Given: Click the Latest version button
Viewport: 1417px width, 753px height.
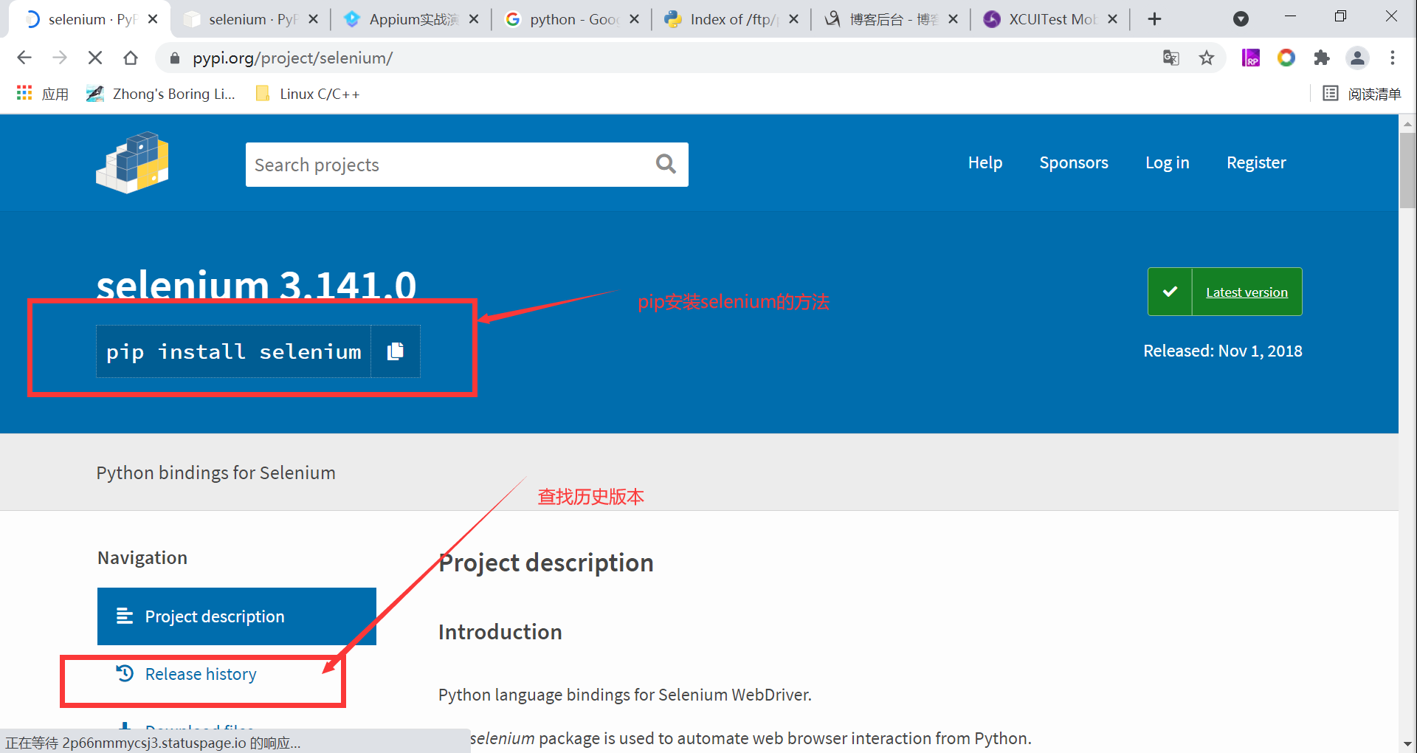Looking at the screenshot, I should tap(1225, 292).
